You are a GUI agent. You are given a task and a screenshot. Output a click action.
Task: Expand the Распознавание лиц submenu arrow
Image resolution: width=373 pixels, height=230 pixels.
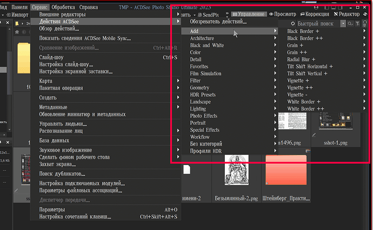pos(178,131)
